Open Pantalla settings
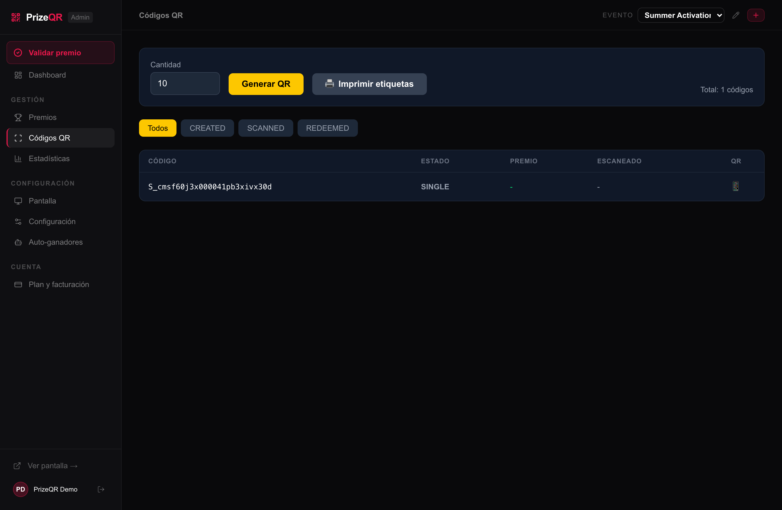This screenshot has height=510, width=782. point(61,201)
